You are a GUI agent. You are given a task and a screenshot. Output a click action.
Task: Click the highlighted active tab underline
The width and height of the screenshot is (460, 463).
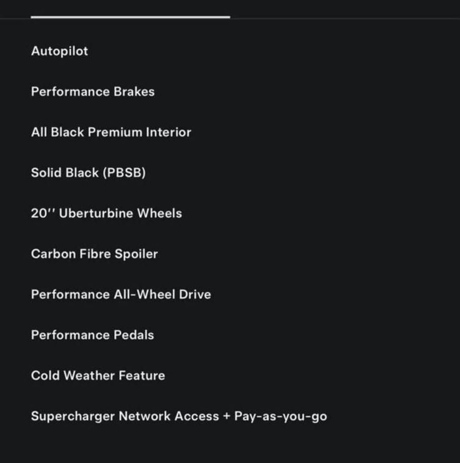pyautogui.click(x=130, y=17)
